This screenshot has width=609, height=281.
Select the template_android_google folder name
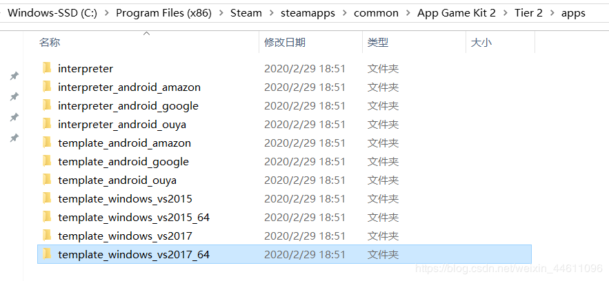click(x=123, y=161)
